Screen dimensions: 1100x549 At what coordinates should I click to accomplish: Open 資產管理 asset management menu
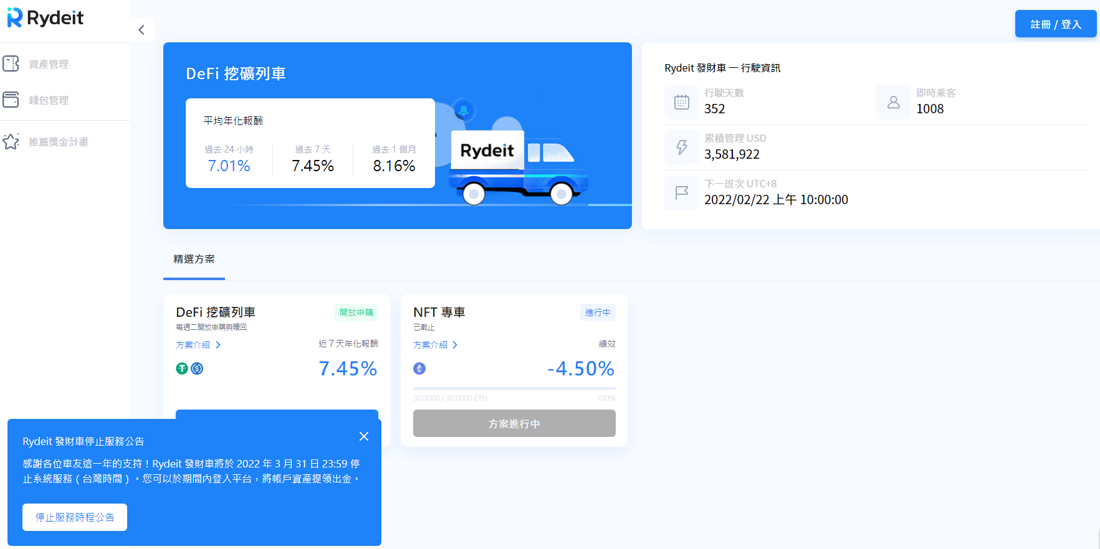[x=49, y=64]
